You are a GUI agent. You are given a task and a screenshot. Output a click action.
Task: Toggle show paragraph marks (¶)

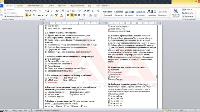pos(98,11)
